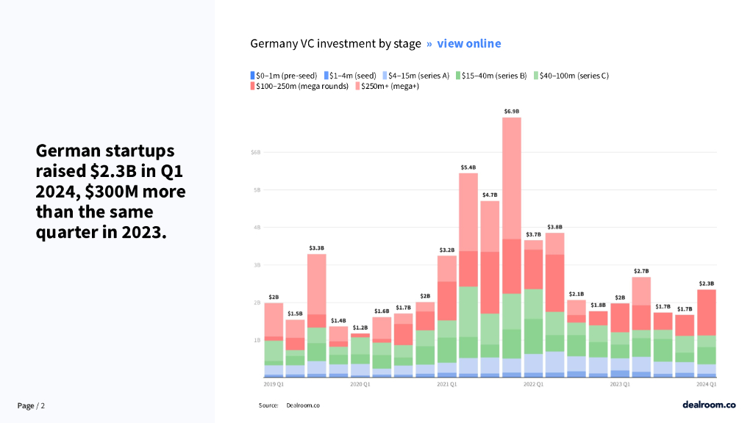Click the chart title 'Germany VC investment by stage'
Screen dimensions: 753x423
point(335,43)
